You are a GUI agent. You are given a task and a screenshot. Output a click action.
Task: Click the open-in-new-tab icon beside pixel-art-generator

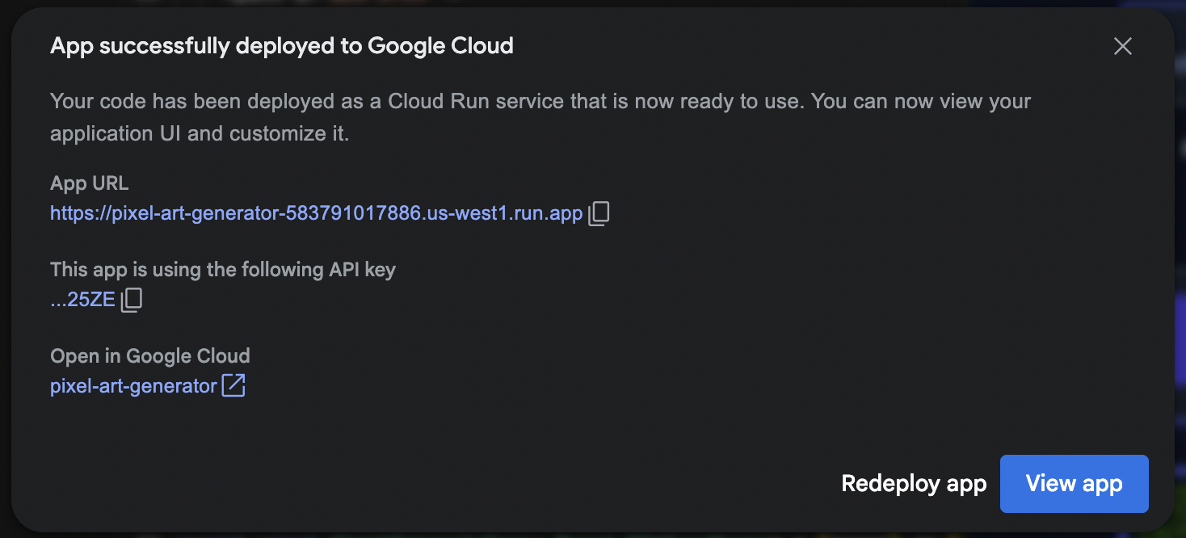pyautogui.click(x=233, y=385)
